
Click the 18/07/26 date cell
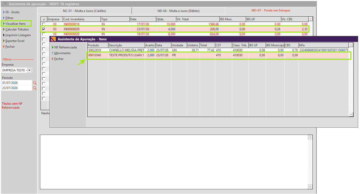pos(143,34)
